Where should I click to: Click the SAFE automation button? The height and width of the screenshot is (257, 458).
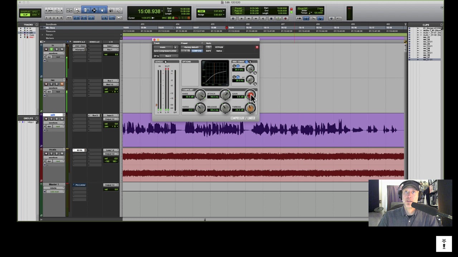(x=208, y=51)
